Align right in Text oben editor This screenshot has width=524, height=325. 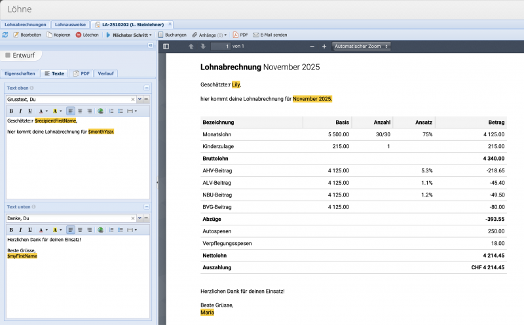click(x=89, y=111)
